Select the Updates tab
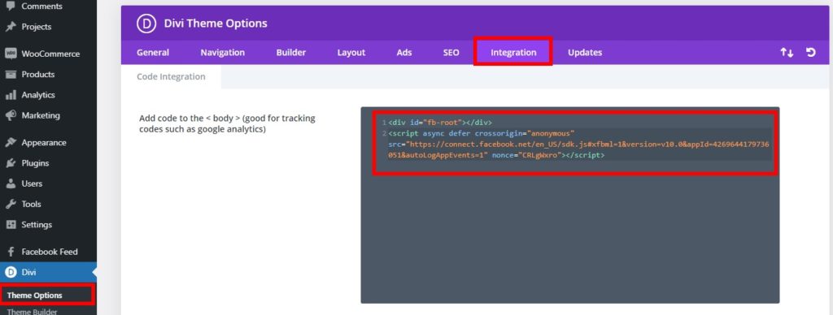The height and width of the screenshot is (315, 833). coord(585,53)
